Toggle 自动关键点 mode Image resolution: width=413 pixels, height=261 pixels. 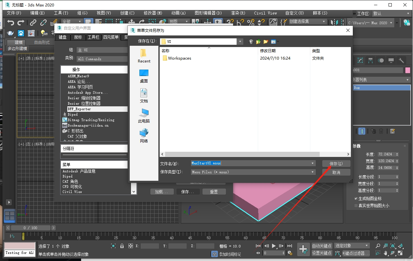click(x=322, y=246)
